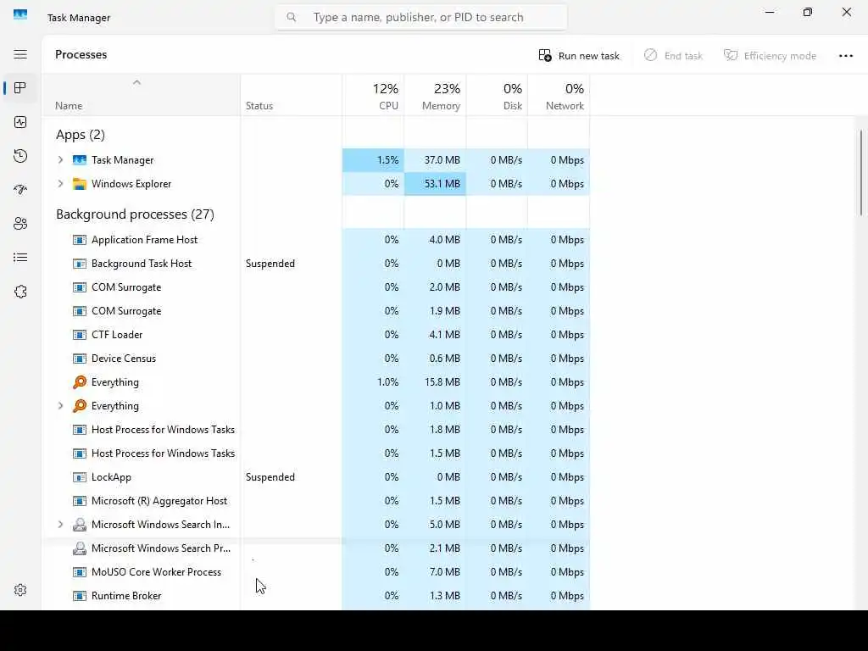Click the 37.0 MB memory cell
868x651 pixels.
click(x=435, y=160)
